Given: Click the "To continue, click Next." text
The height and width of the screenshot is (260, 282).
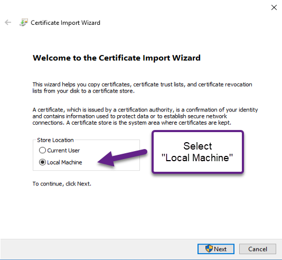Looking at the screenshot, I should click(x=62, y=184).
